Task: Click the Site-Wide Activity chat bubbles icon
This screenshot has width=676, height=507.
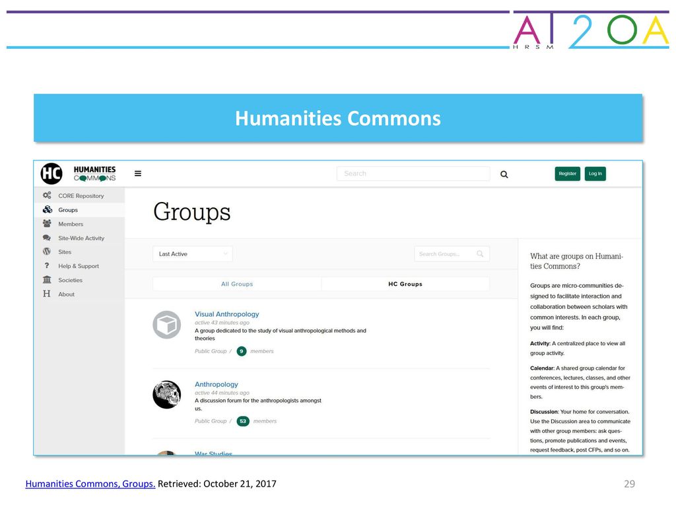Action: coord(47,238)
